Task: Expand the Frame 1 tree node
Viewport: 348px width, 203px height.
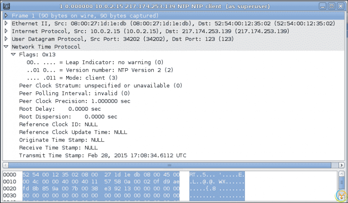Action: pyautogui.click(x=6, y=16)
